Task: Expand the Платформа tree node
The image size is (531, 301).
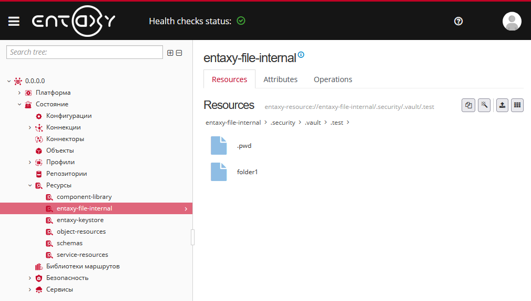Action: point(19,93)
